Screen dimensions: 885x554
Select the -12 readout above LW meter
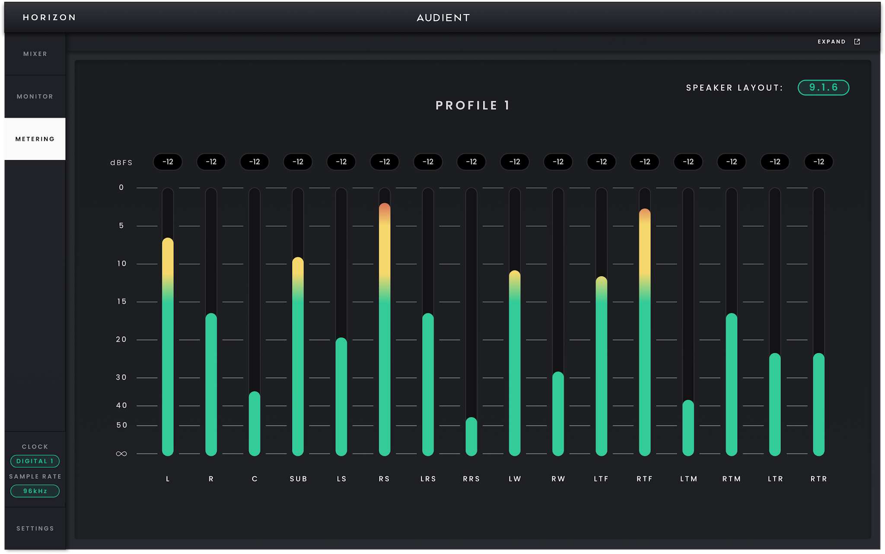click(515, 162)
